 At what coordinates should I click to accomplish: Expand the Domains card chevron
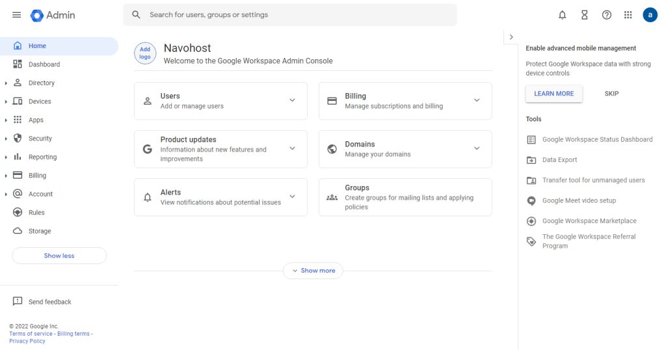(x=477, y=148)
